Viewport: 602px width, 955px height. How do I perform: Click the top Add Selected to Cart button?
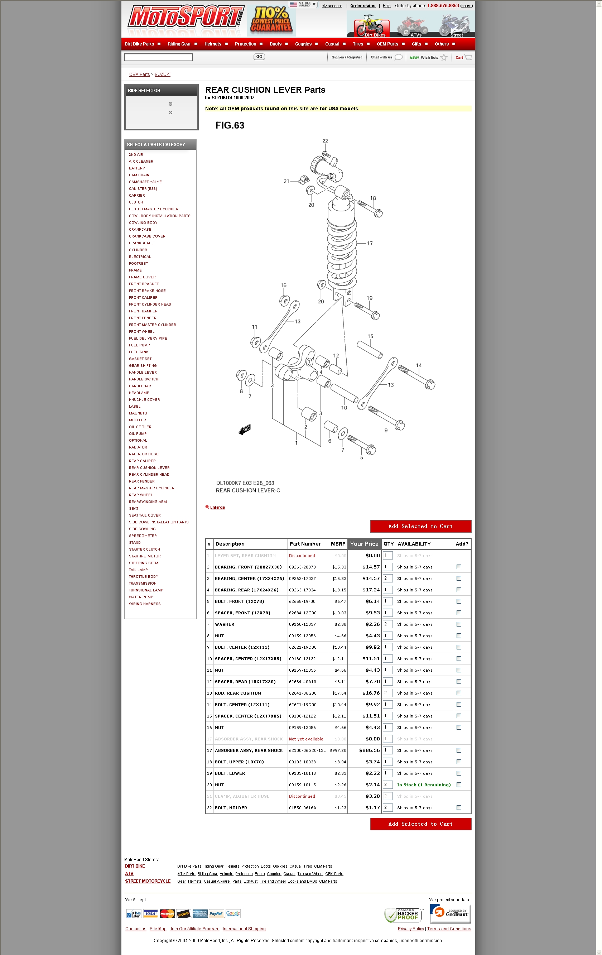[421, 526]
